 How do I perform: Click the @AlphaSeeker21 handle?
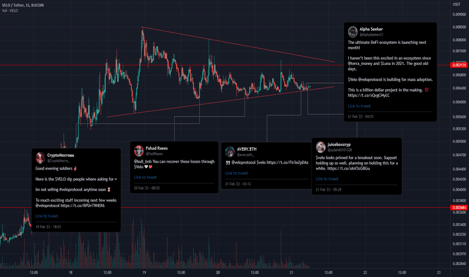(371, 35)
